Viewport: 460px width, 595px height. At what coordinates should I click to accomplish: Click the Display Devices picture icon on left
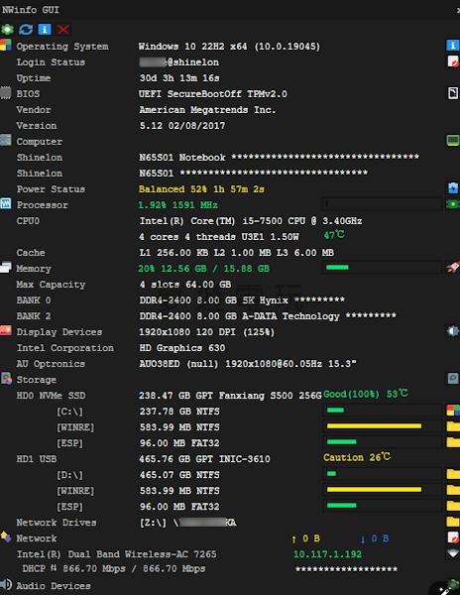pyautogui.click(x=6, y=330)
